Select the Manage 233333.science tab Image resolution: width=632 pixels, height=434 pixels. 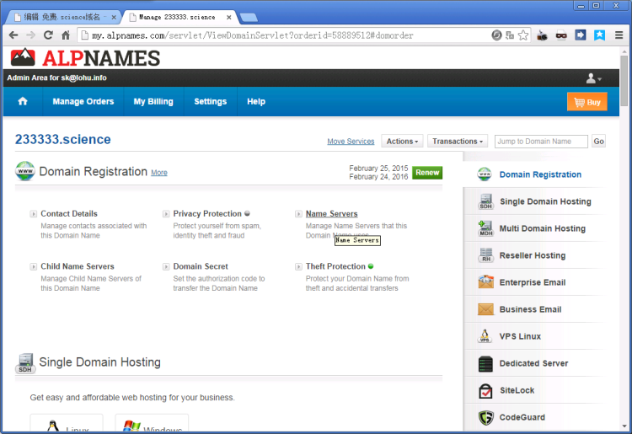179,17
